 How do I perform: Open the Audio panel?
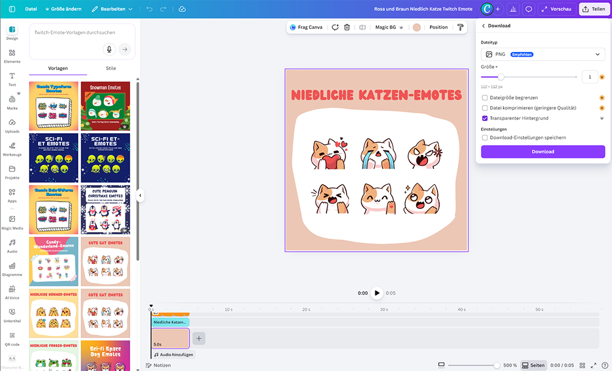click(12, 245)
